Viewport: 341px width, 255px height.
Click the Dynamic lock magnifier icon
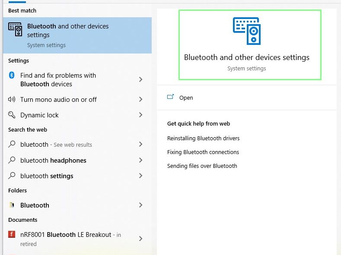tap(12, 115)
